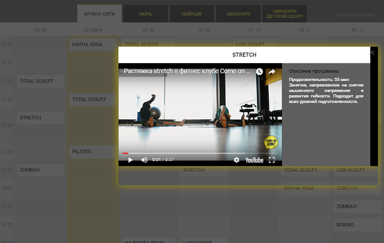384x243 pixels.
Task: Open Sunday ZUMBA® at 15:00
Action: click(x=358, y=207)
